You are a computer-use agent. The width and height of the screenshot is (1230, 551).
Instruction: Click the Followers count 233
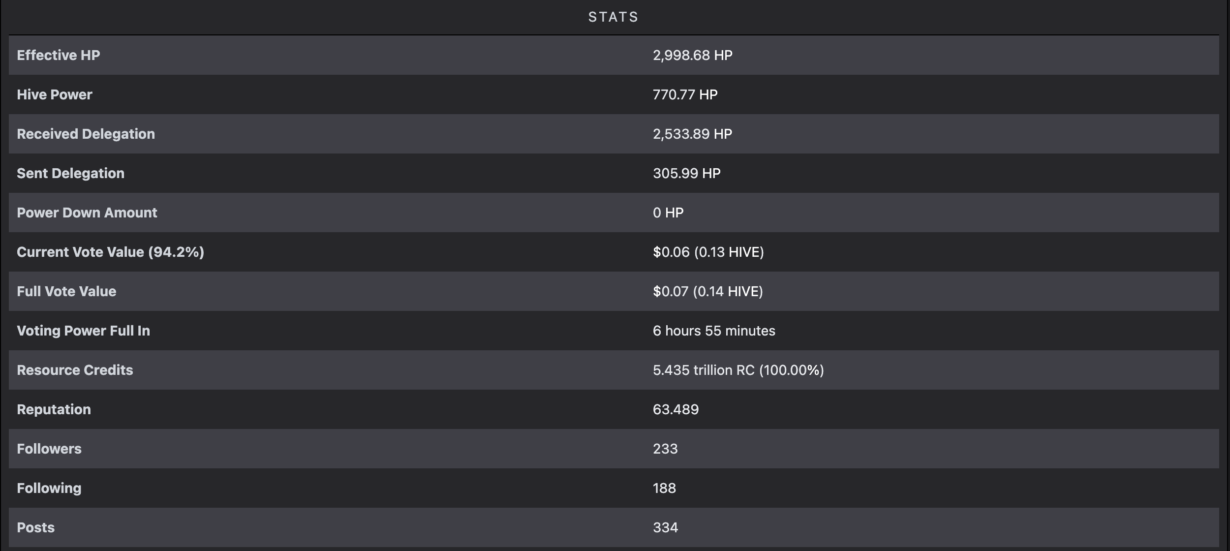click(x=665, y=449)
